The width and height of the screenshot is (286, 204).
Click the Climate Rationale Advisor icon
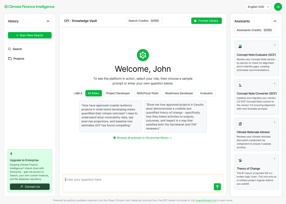[x=240, y=124]
